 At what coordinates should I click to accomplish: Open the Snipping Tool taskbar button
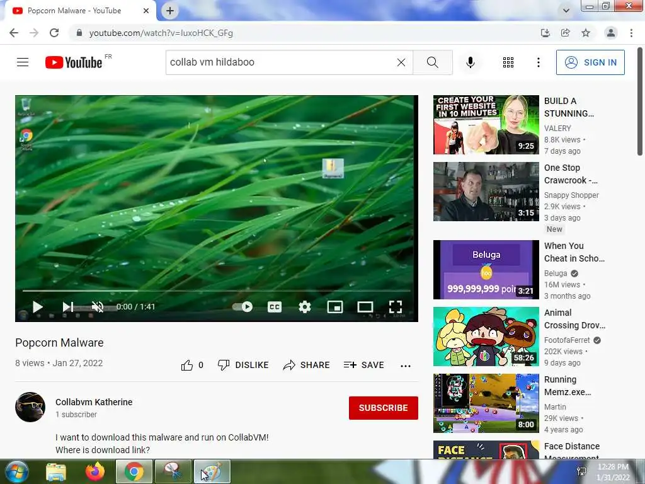pos(173,471)
